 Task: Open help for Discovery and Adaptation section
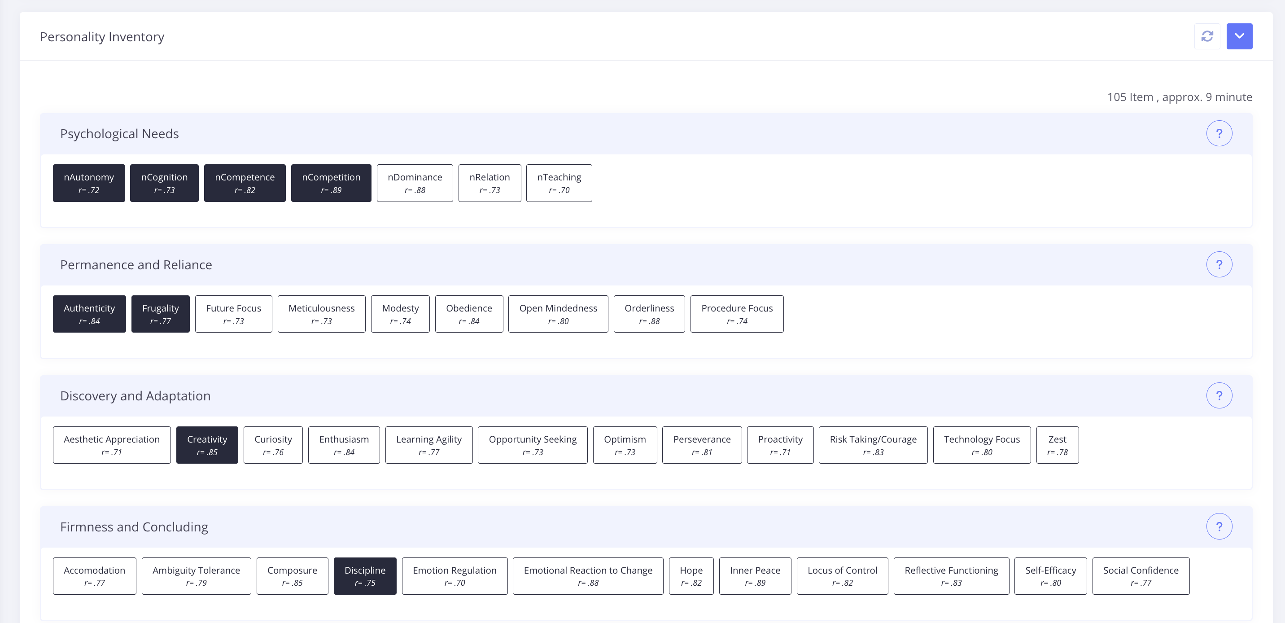pyautogui.click(x=1219, y=396)
